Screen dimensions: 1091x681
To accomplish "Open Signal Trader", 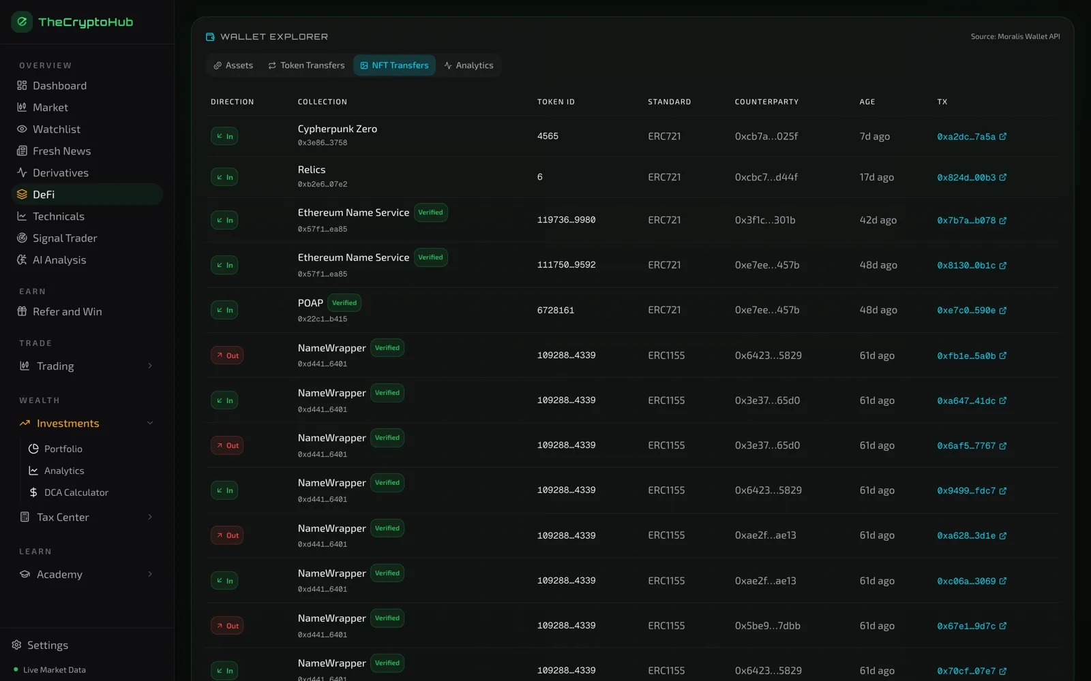I will click(x=87, y=238).
